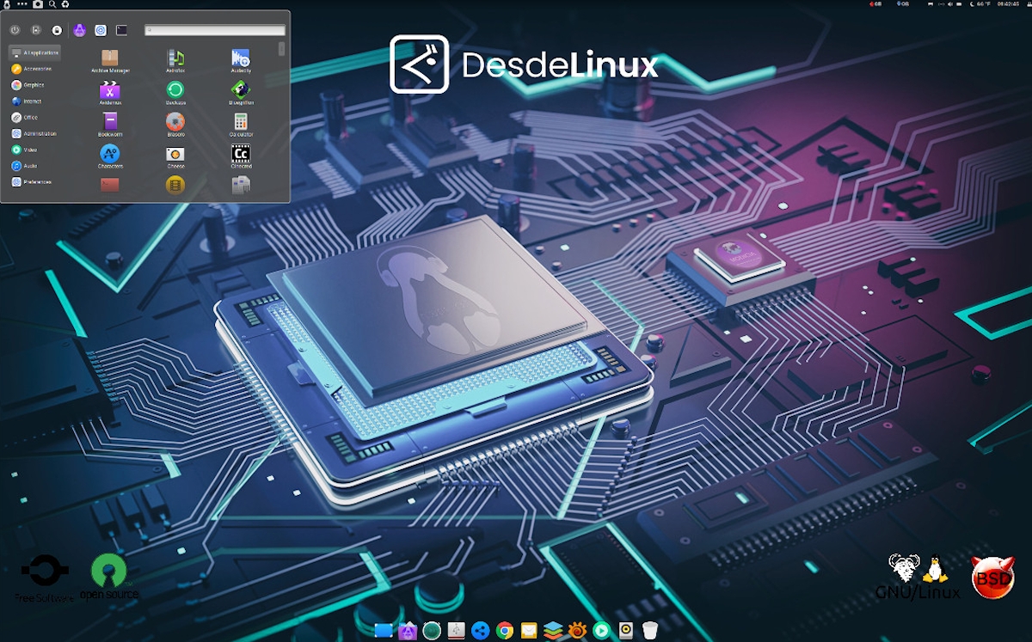Click the lock screen icon in menu

(x=57, y=30)
